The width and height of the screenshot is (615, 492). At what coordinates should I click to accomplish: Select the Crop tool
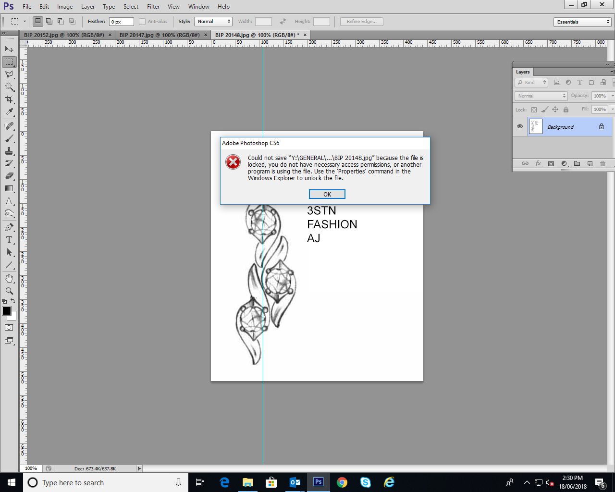[9, 99]
